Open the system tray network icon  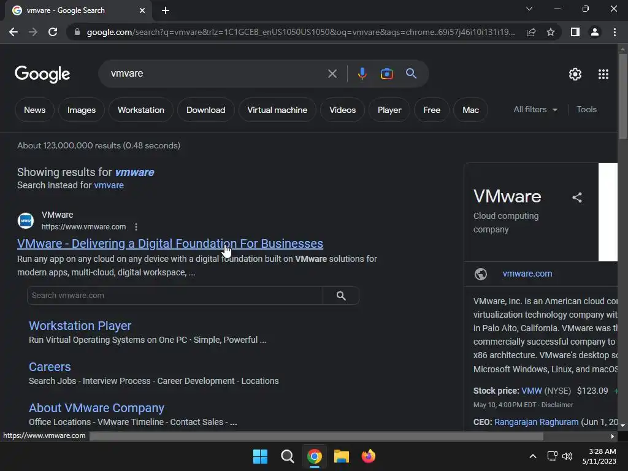point(553,456)
